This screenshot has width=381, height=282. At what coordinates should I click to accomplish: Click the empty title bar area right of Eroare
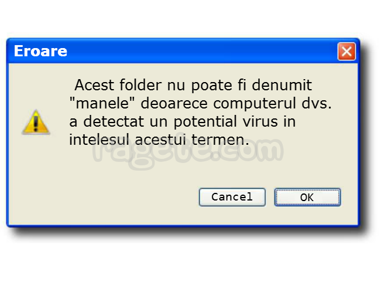199,51
